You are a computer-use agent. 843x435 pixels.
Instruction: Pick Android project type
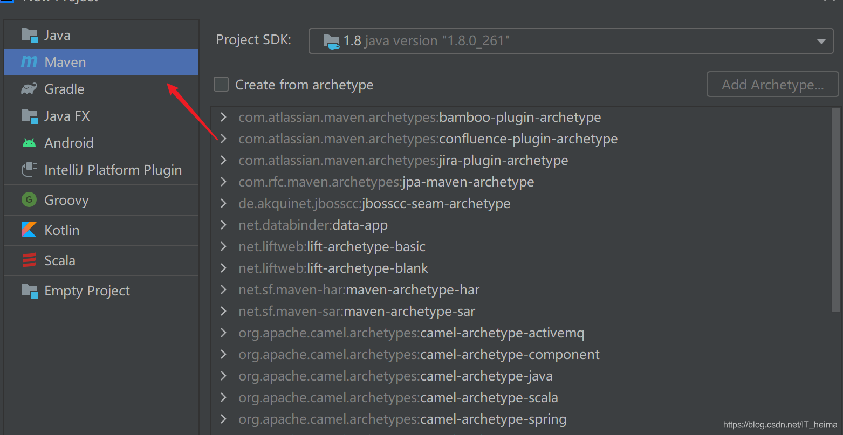(x=101, y=143)
